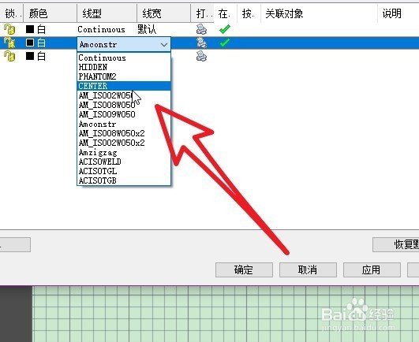The height and width of the screenshot is (342, 419).
Task: Toggle lock icon in selected Amconstr row
Action: [9, 43]
